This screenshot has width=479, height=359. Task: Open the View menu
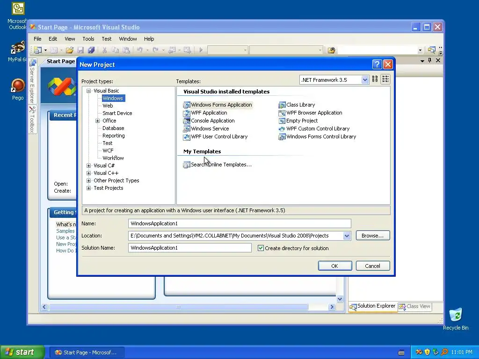tap(70, 39)
